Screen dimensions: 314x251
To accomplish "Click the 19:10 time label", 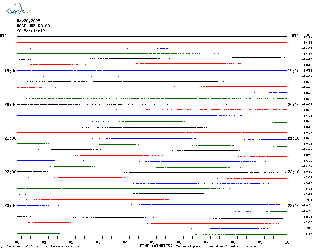I will tap(294, 71).
